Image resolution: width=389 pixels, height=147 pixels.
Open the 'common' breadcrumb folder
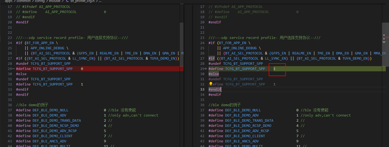coord(23,1)
